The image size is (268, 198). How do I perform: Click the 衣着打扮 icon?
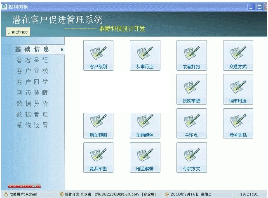pos(191,55)
